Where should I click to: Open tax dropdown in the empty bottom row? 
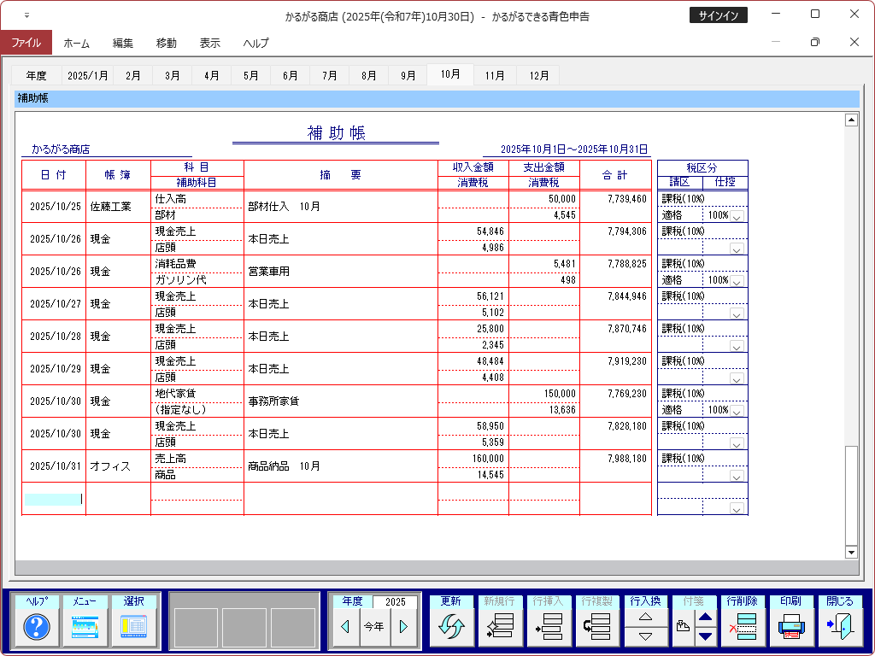tap(737, 508)
